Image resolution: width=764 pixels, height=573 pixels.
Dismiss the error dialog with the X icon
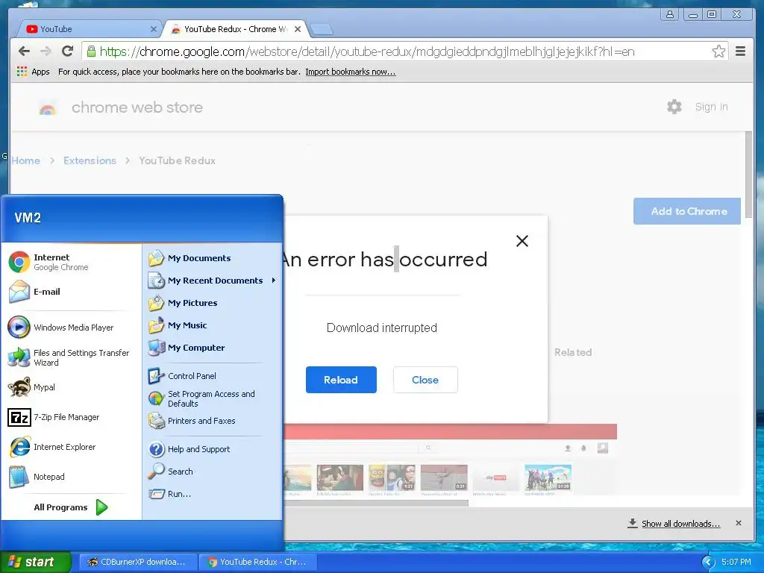(x=522, y=241)
